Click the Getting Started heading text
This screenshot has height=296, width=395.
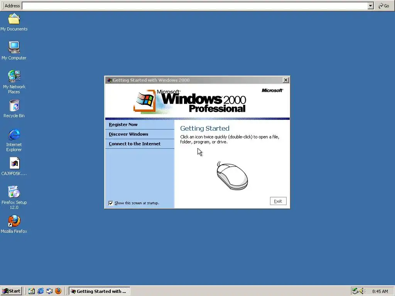pyautogui.click(x=205, y=128)
